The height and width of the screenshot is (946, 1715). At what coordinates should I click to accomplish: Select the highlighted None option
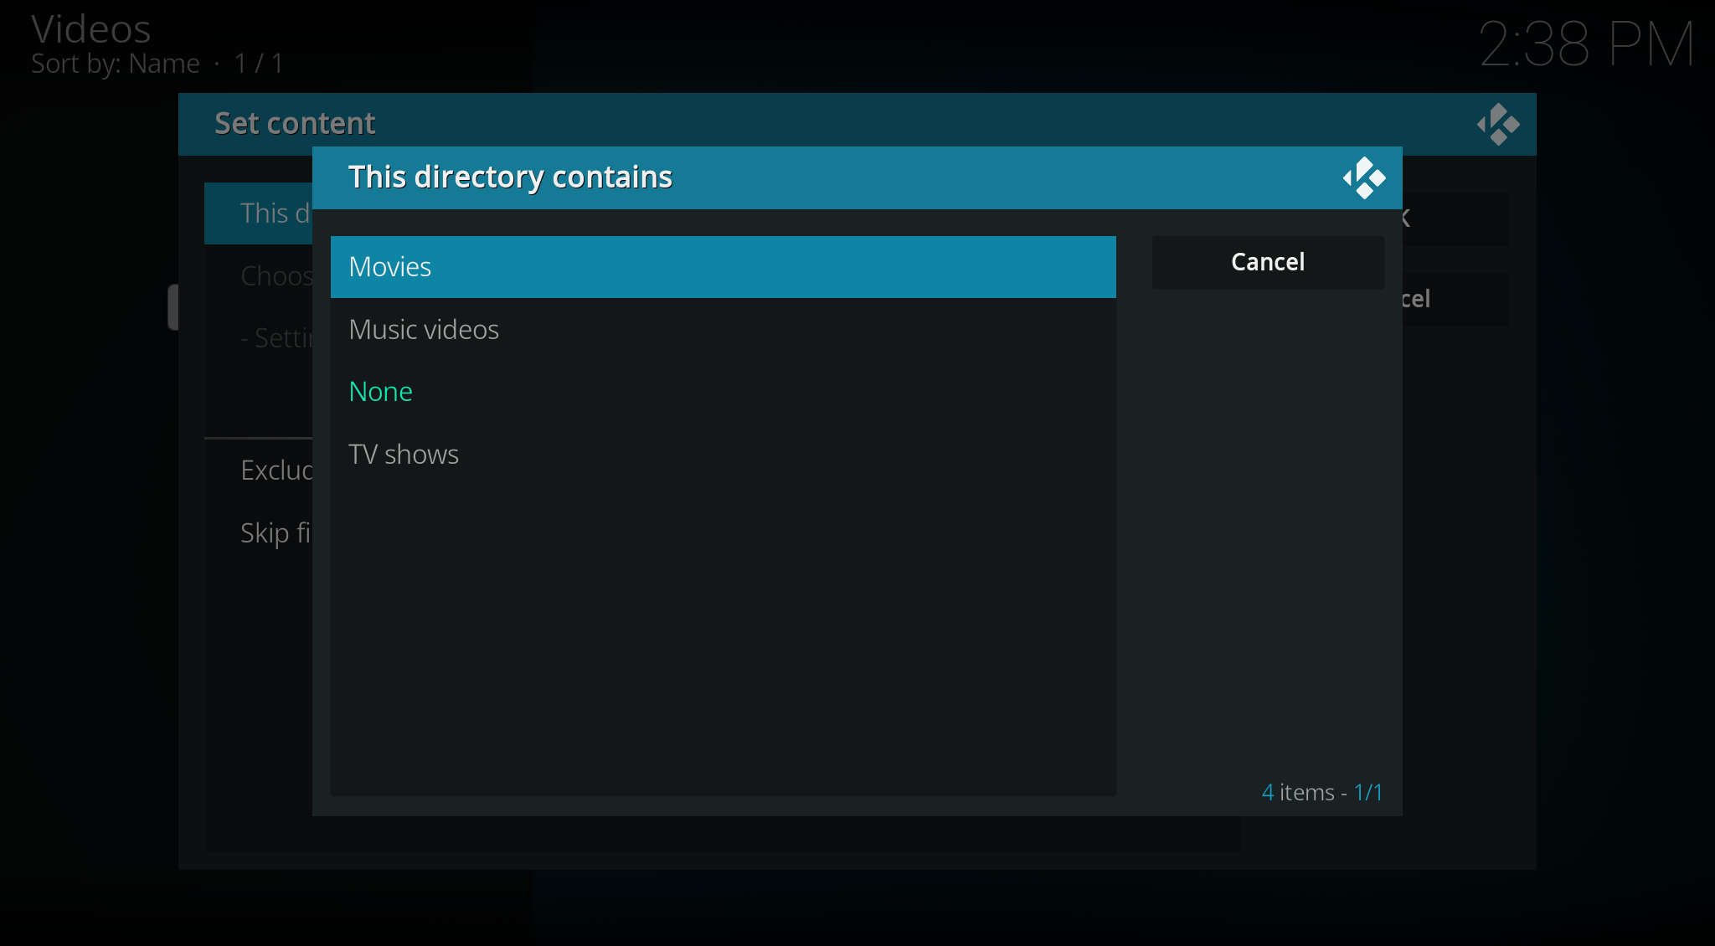pos(723,392)
